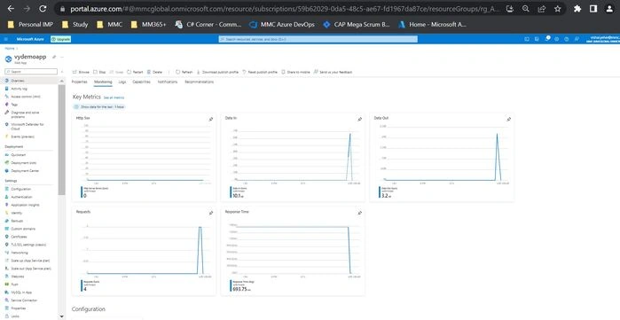Click Browse in the command bar
The height and width of the screenshot is (320, 620).
click(81, 73)
